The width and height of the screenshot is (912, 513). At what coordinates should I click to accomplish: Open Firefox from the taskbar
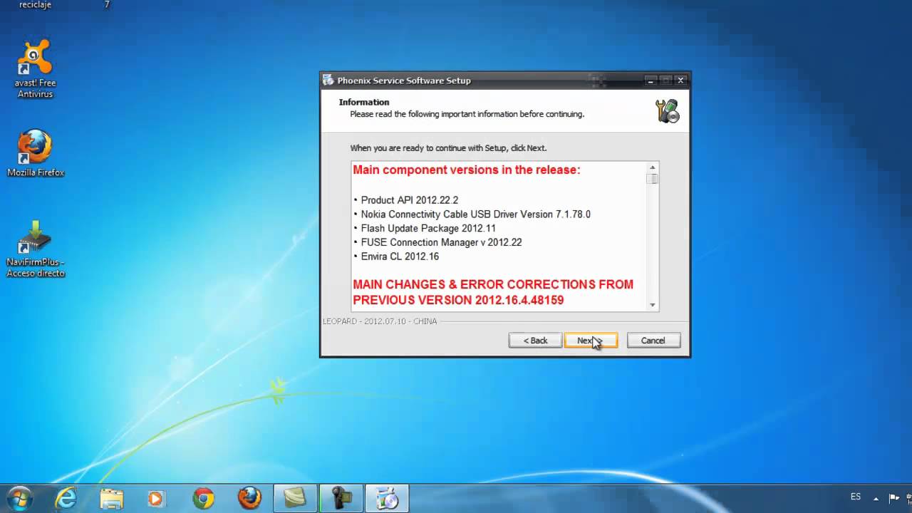(249, 498)
